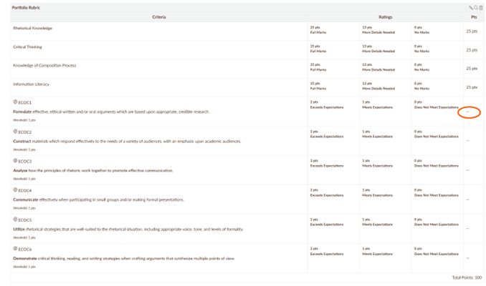This screenshot has width=486, height=286.
Task: Click the ECOC5 description starting with Utilize
Action: point(128,230)
